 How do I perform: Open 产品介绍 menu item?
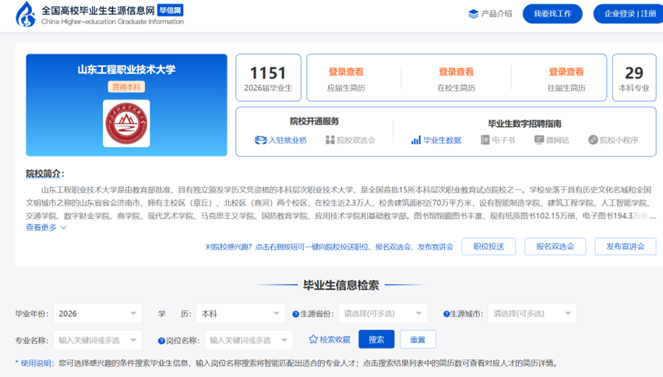pos(491,14)
